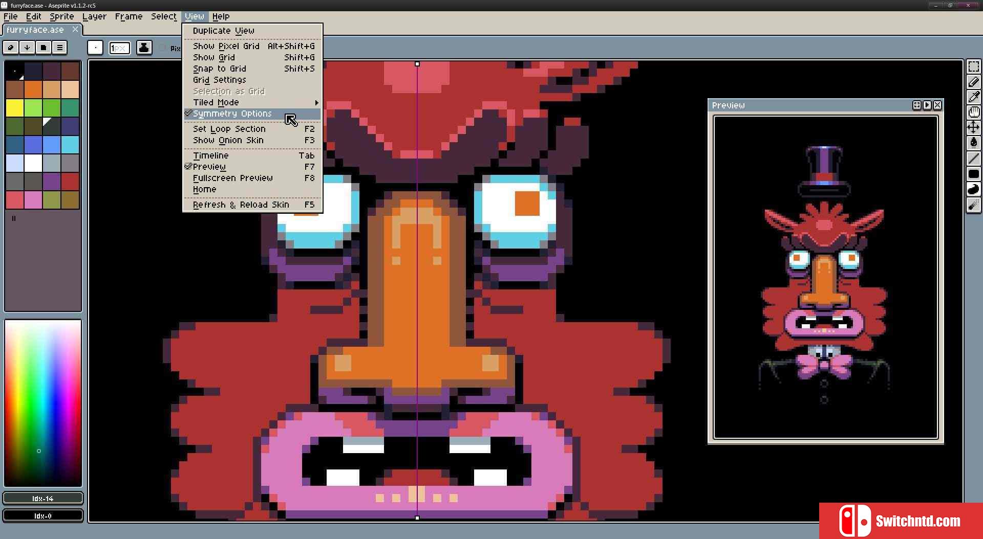Select the Hand scroll tool

point(973,112)
